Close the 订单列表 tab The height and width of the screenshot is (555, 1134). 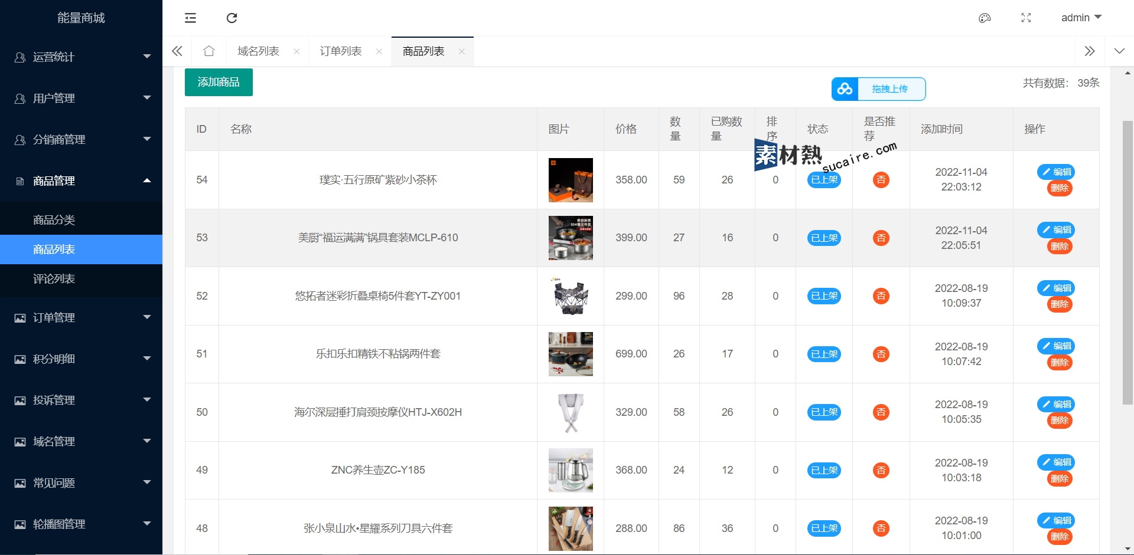379,52
